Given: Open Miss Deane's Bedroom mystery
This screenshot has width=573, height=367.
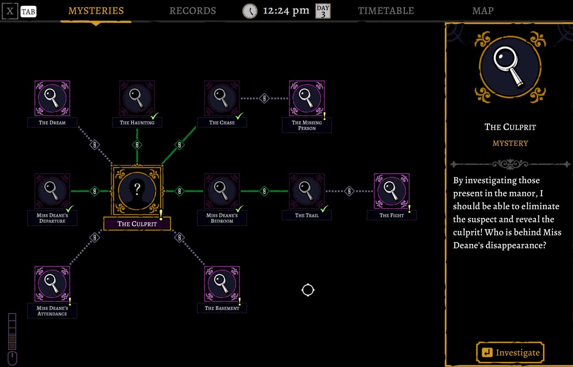Looking at the screenshot, I should click(x=222, y=191).
